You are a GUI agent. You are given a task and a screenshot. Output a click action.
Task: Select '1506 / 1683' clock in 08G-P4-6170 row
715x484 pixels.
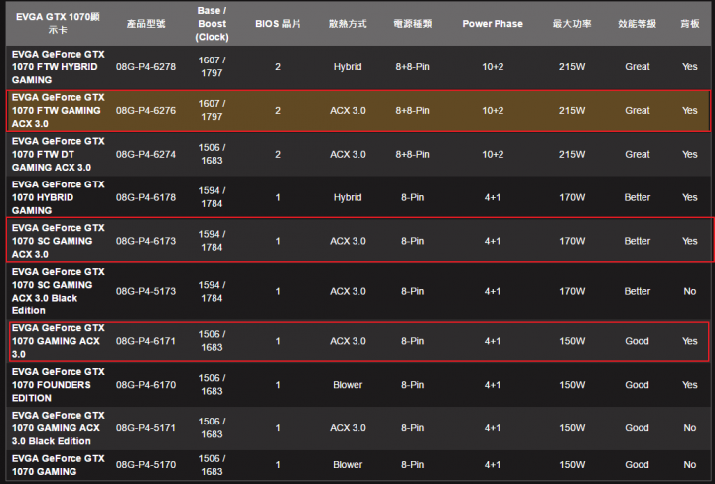(x=213, y=384)
